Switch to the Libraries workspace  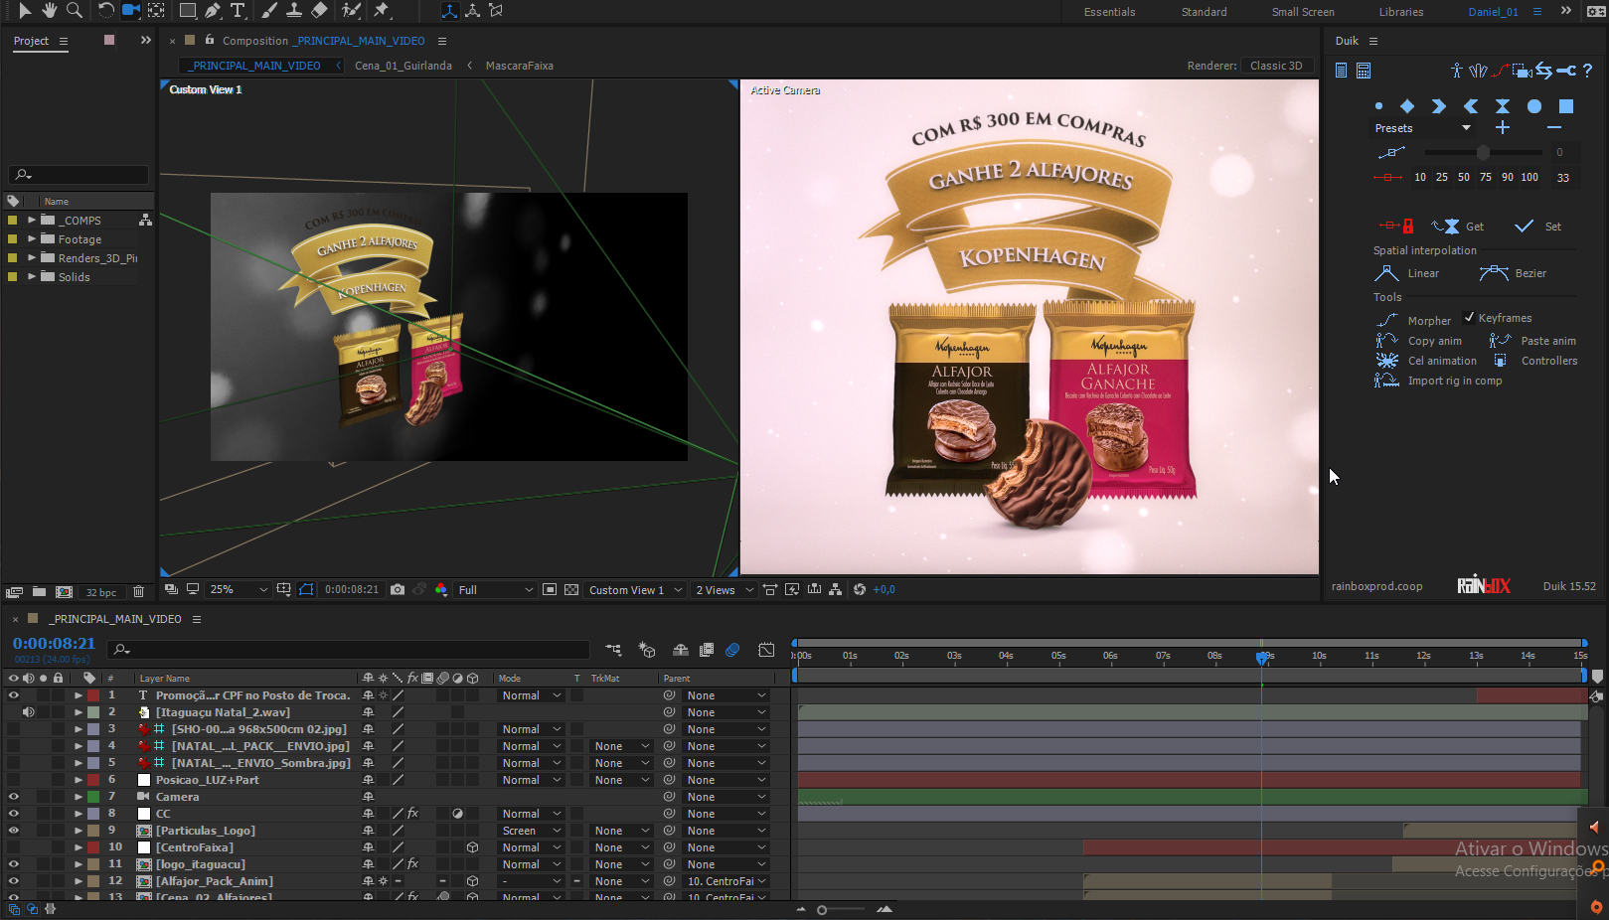pos(1400,12)
